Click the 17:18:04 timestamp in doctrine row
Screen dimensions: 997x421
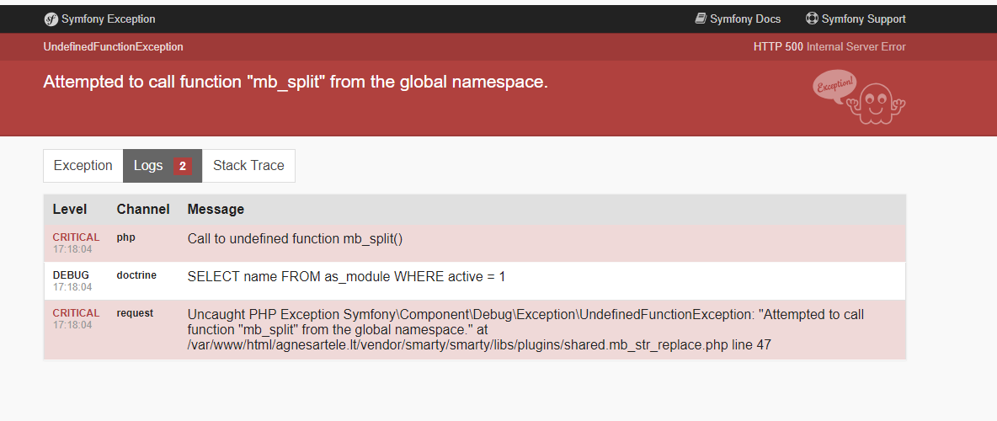tap(72, 287)
